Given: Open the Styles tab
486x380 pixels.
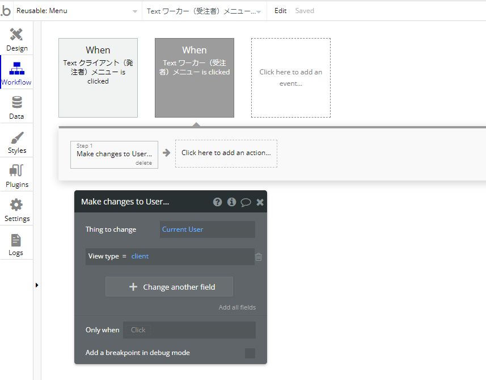Looking at the screenshot, I should [17, 141].
